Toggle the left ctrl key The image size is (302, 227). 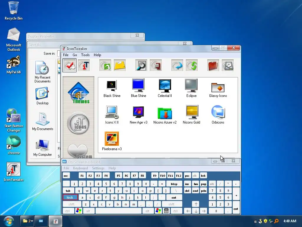pos(68,211)
